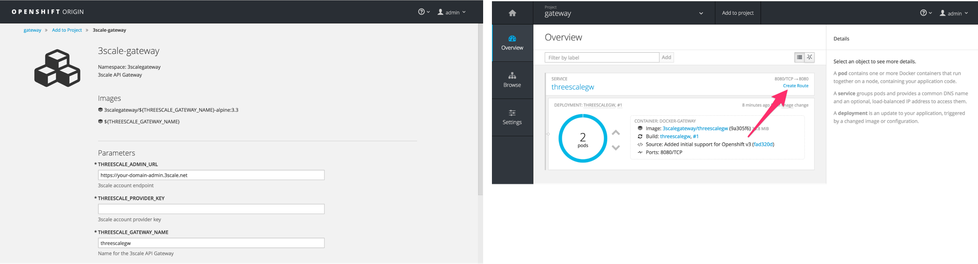Screen dimensions: 978x264
Task: Click the THREESCALE_GATEWAY_NAME input field
Action: click(x=211, y=243)
